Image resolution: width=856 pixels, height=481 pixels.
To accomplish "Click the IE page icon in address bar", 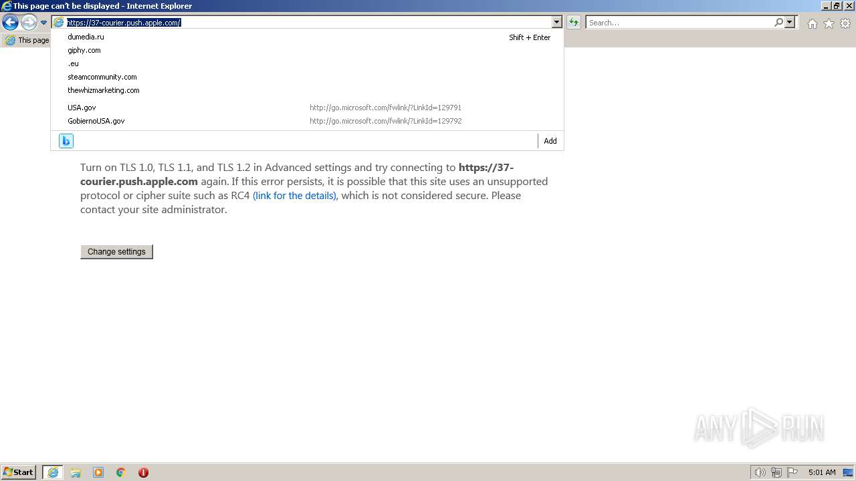I will point(59,22).
